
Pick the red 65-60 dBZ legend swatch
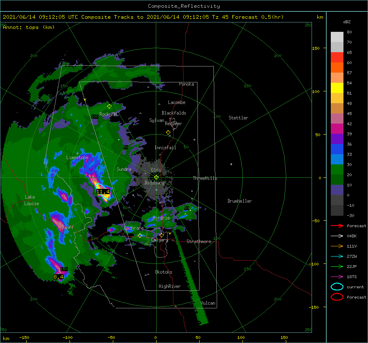pyautogui.click(x=337, y=58)
